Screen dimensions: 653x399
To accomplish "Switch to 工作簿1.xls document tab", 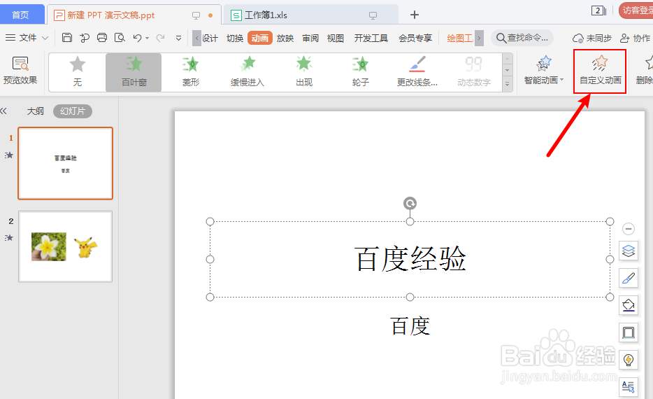I will [x=266, y=15].
